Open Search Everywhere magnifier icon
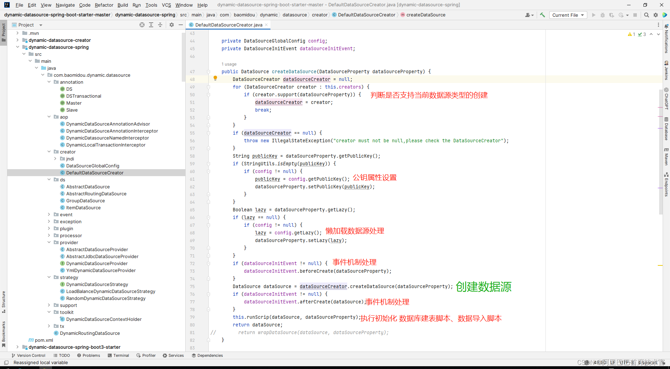Image resolution: width=670 pixels, height=369 pixels. point(647,15)
